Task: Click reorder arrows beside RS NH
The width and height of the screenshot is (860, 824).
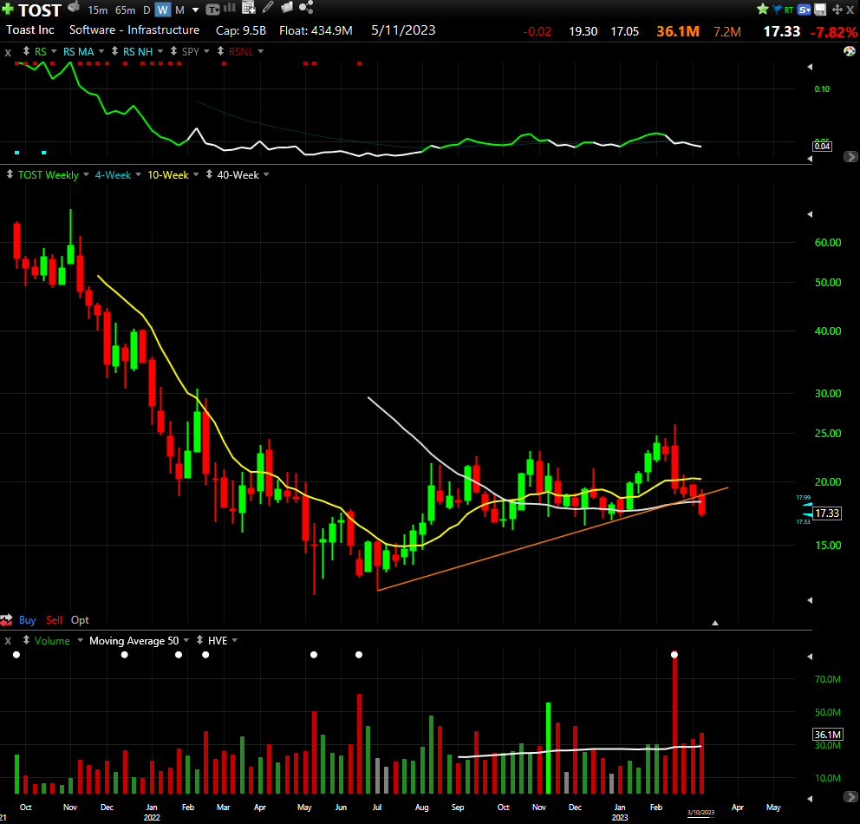Action: pyautogui.click(x=114, y=51)
